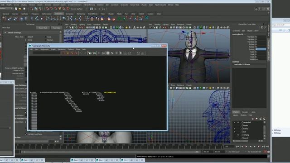Screen dimensions: 290x163
Task: Click the grid-square icon in Hypergraph toolbar
Action: 108,53
